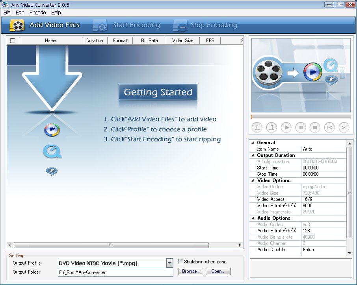Click the Start Encoding toolbar icon

coord(100,26)
